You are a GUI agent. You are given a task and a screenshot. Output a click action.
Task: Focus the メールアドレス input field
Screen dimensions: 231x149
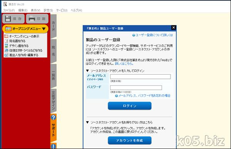[x=140, y=77]
